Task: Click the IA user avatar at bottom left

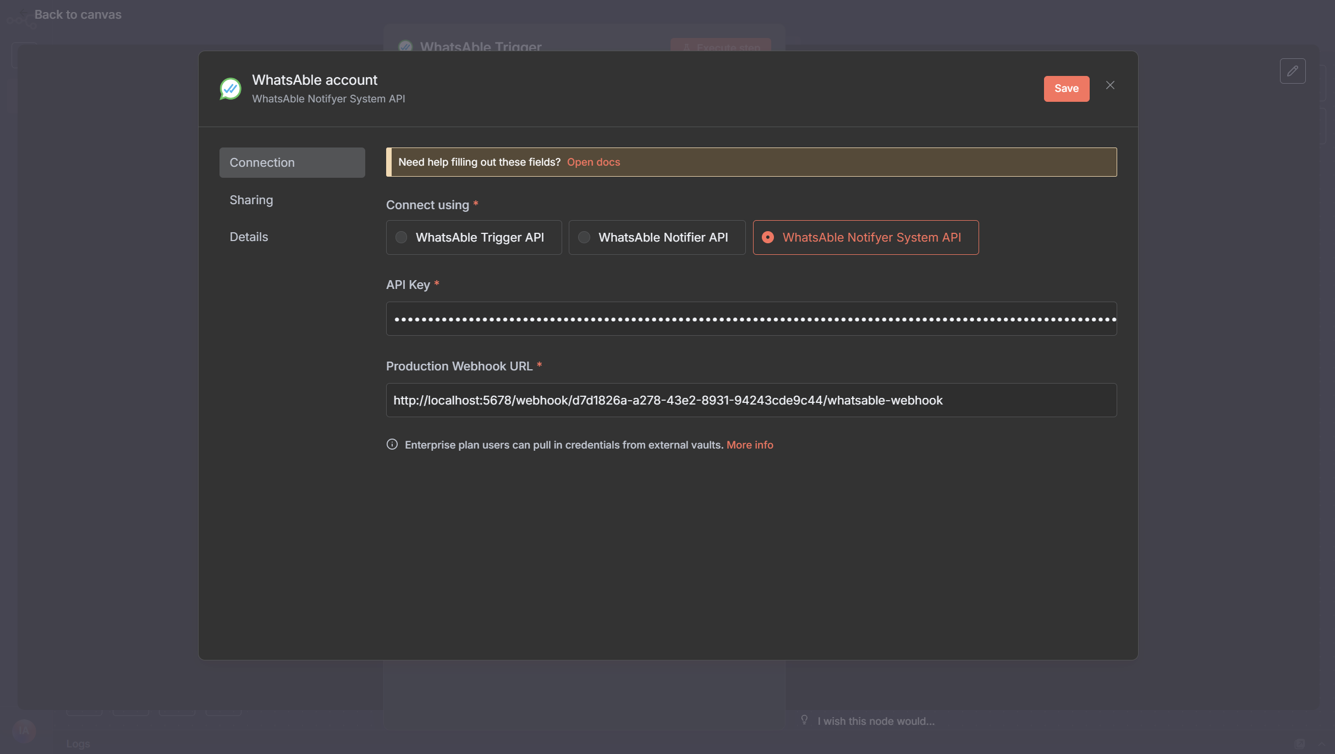Action: 24,730
